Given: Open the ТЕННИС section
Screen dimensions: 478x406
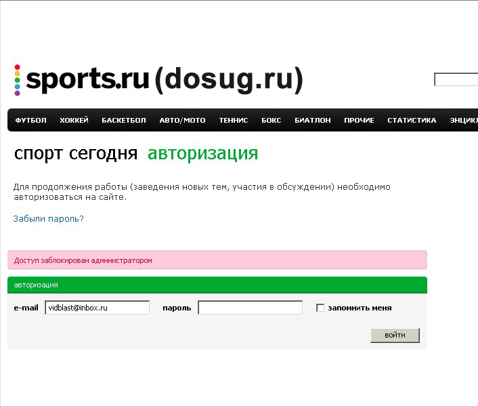Looking at the screenshot, I should (234, 120).
